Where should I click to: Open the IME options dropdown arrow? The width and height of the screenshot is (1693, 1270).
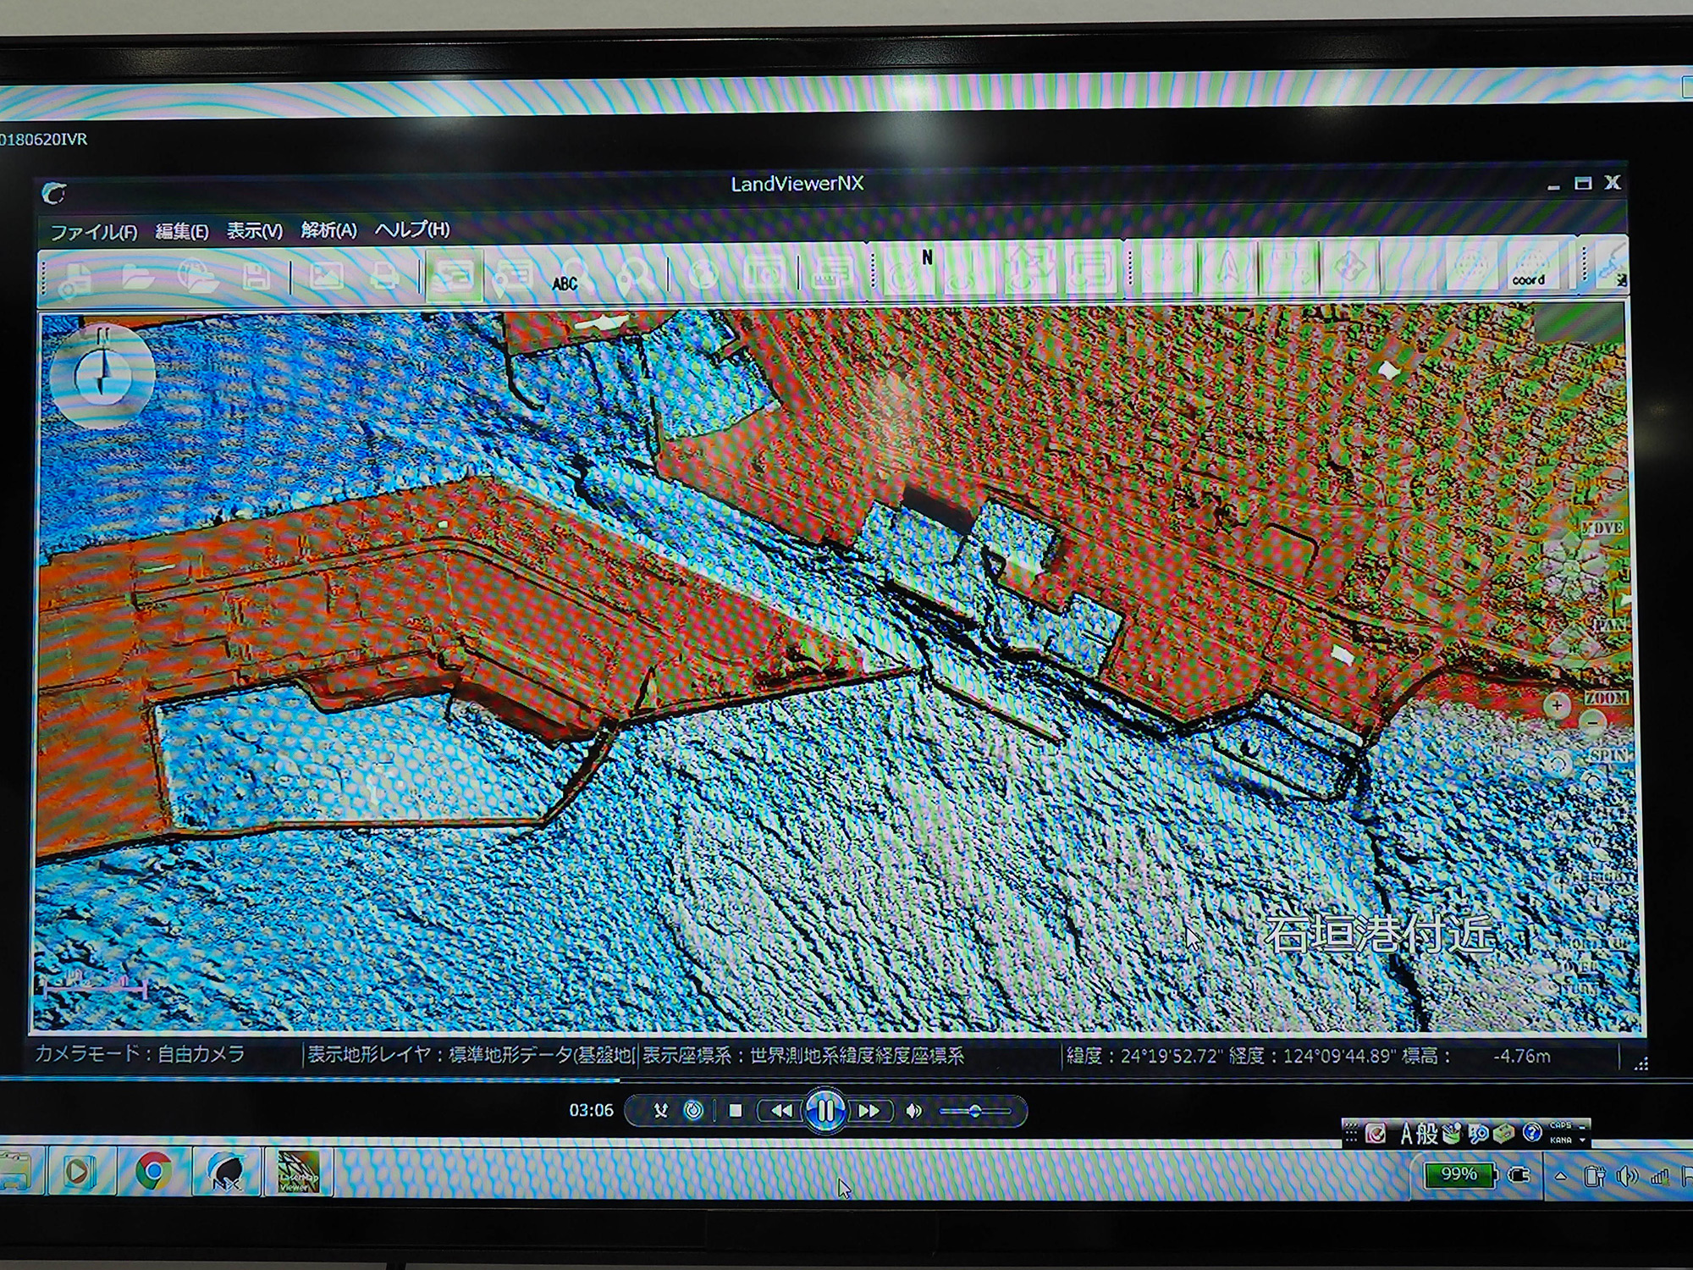click(x=1582, y=1140)
